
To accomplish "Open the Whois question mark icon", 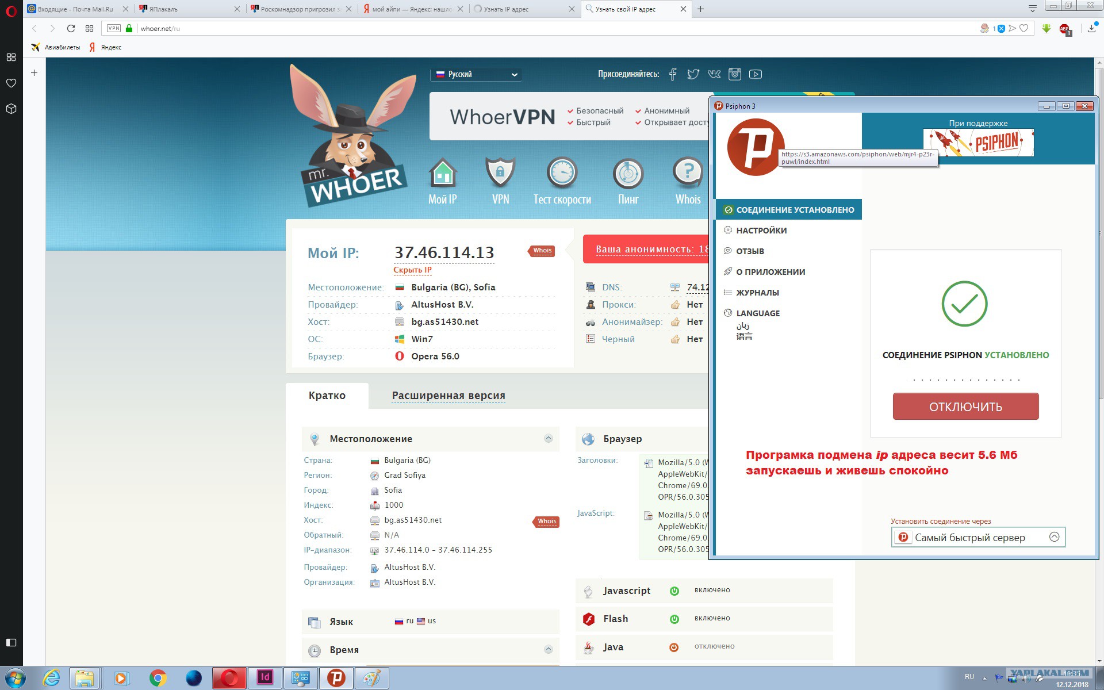I will [x=688, y=173].
